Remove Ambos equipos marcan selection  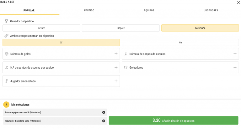pos(104,112)
